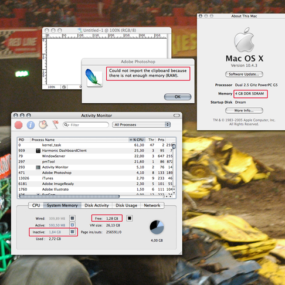
Task: Click the 4,00 GB total label
Action: point(157,240)
